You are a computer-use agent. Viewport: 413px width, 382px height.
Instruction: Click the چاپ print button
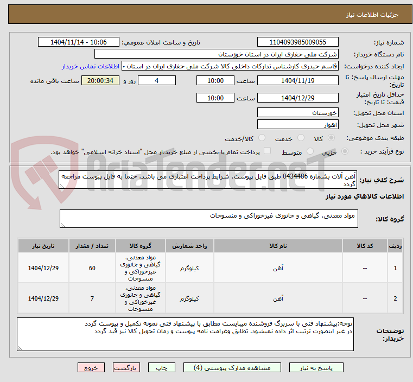pos(162,367)
